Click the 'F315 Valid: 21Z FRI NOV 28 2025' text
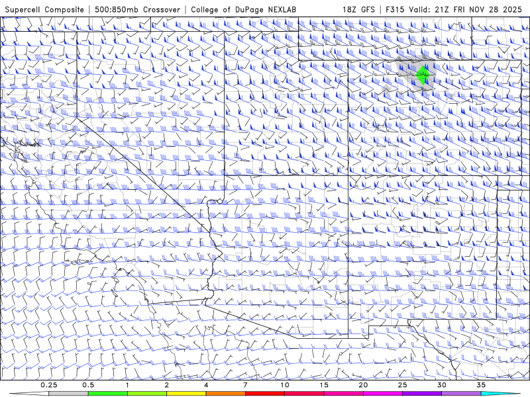530x397 pixels. (454, 9)
